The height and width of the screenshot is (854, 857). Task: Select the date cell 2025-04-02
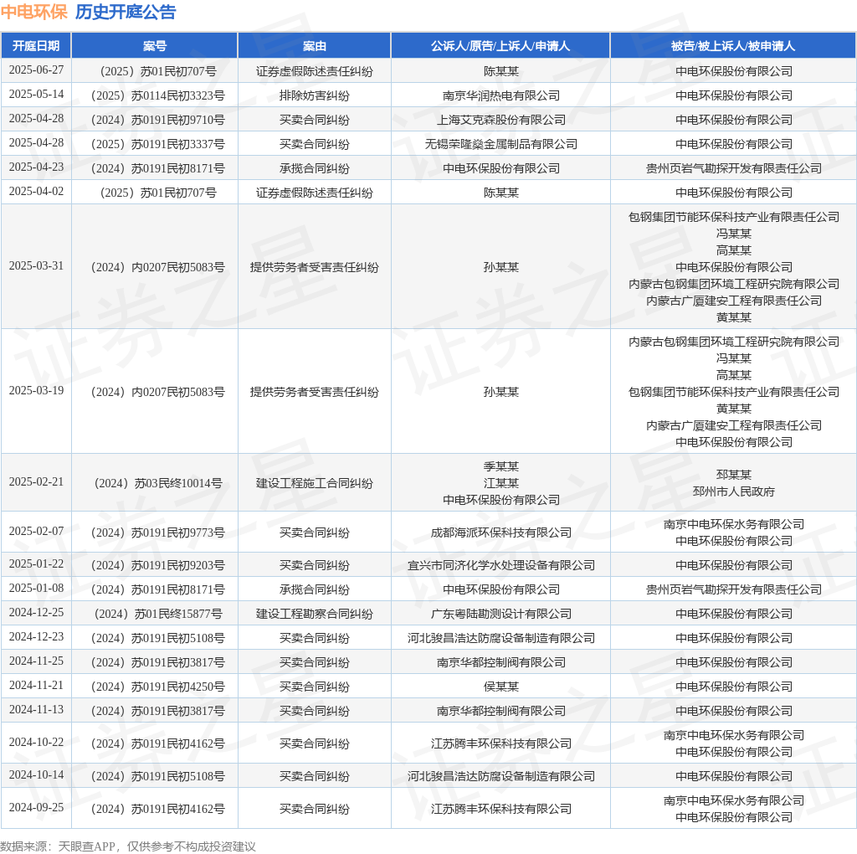point(36,192)
